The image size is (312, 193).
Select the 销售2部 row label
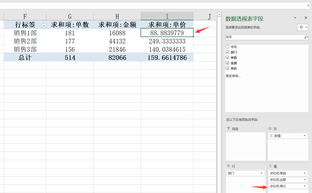pos(25,41)
